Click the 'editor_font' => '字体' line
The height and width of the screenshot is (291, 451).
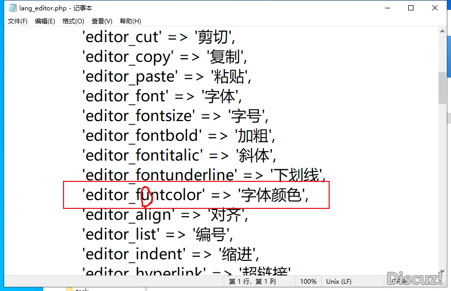tap(162, 96)
